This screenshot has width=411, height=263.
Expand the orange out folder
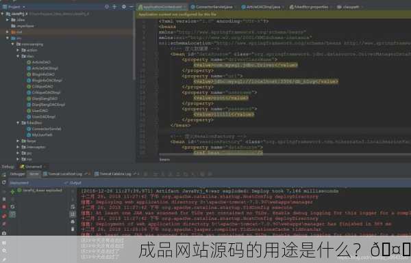click(8, 32)
